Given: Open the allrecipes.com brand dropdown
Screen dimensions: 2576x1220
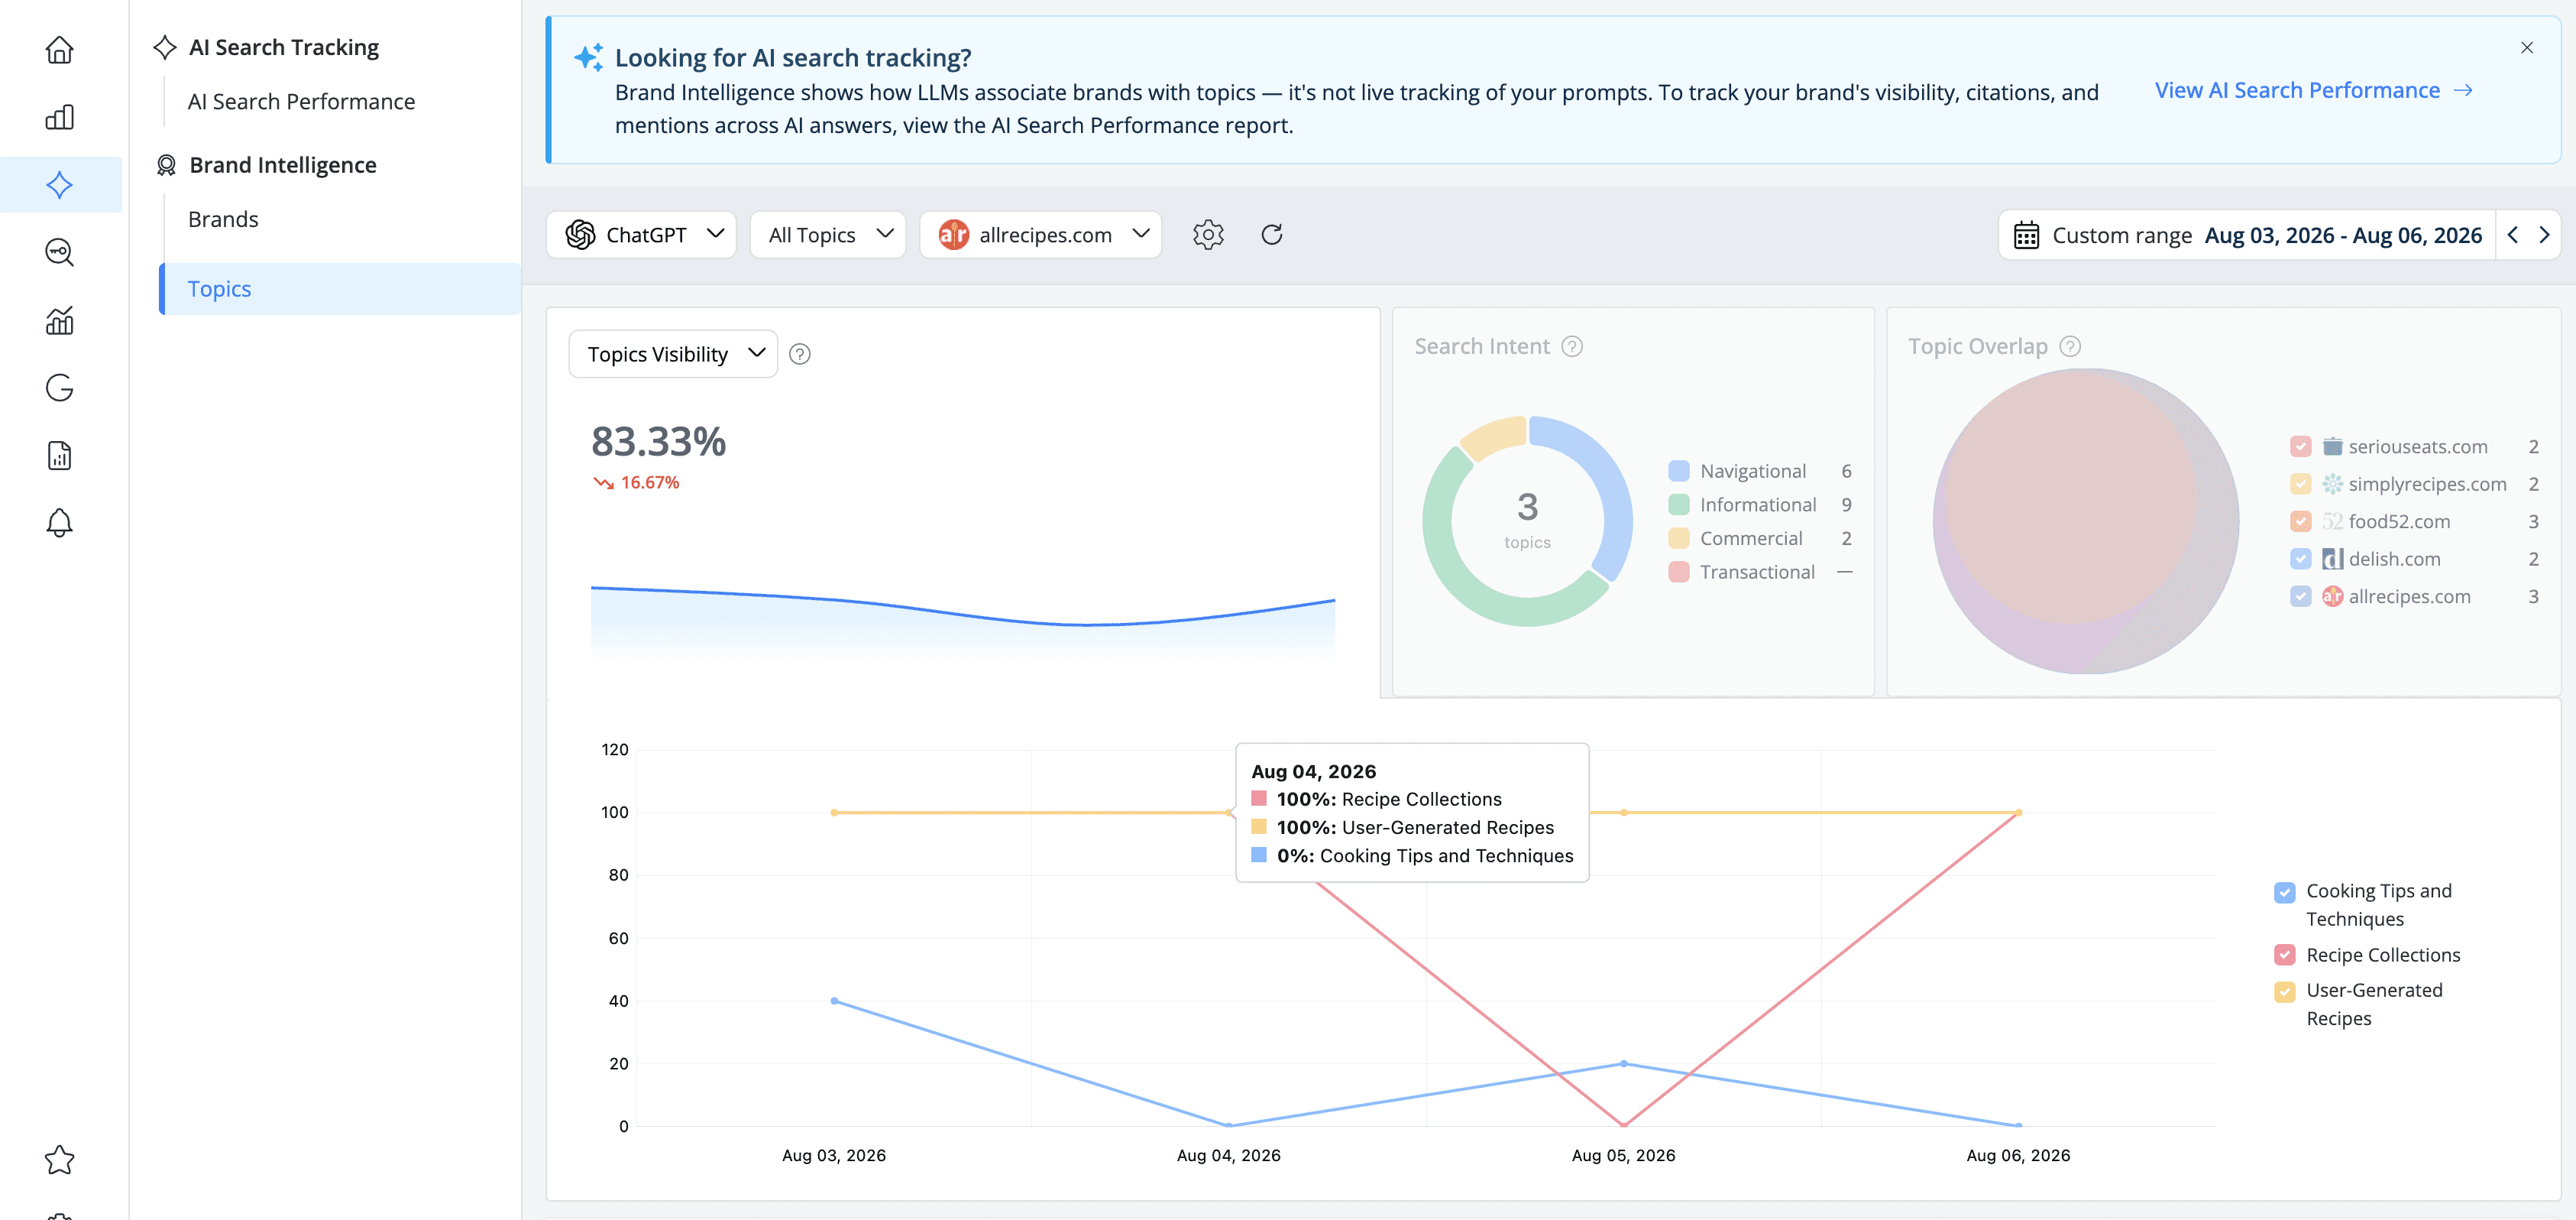Looking at the screenshot, I should pyautogui.click(x=1041, y=234).
